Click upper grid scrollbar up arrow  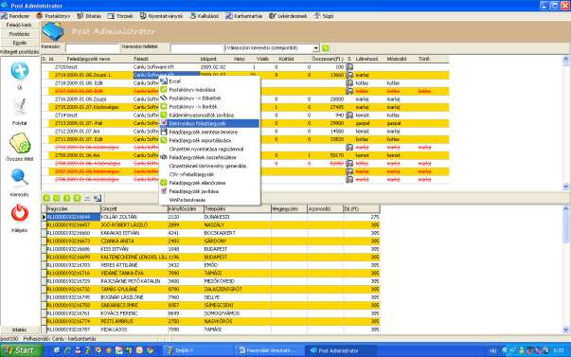[566, 59]
